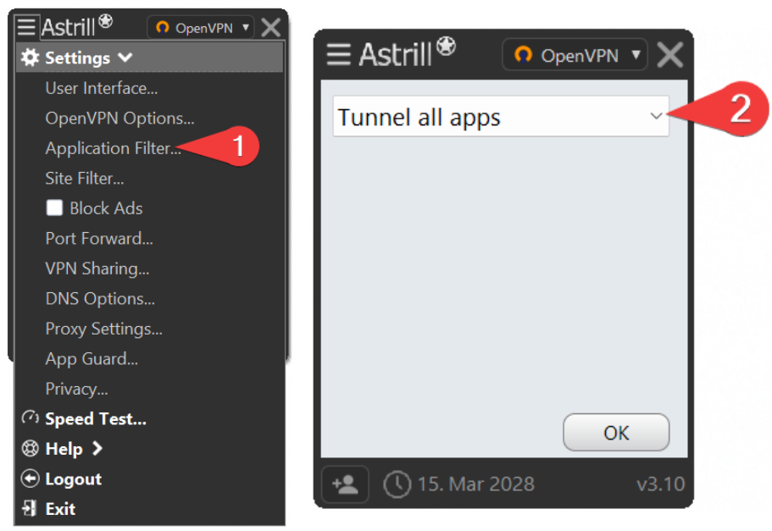This screenshot has height=531, width=772.
Task: Open OpenVPN protocol dropdown in right window
Action: pos(575,55)
